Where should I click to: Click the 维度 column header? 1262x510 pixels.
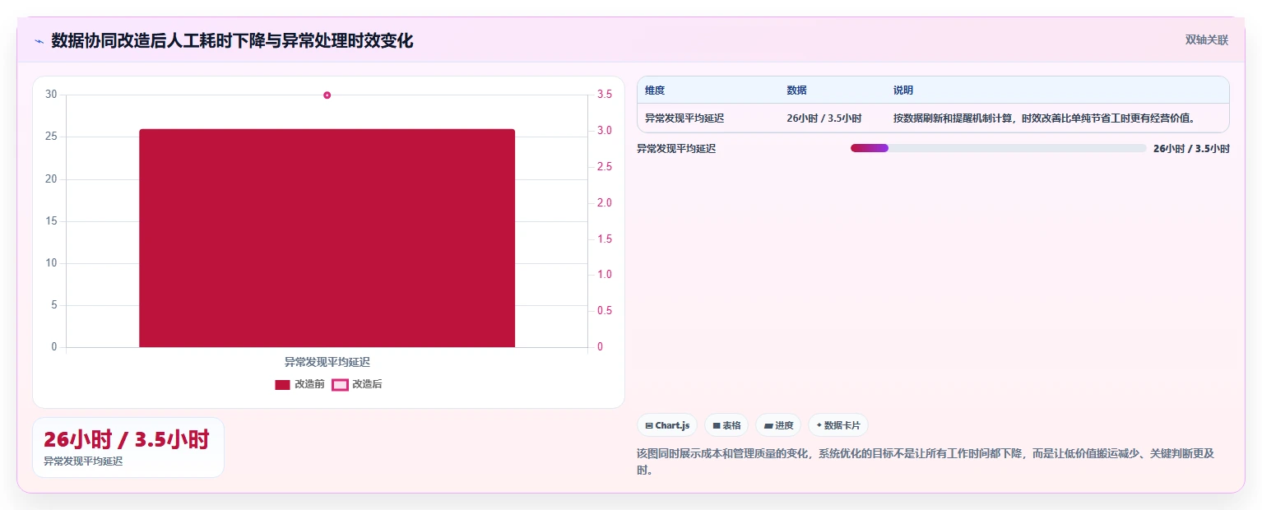pyautogui.click(x=655, y=90)
